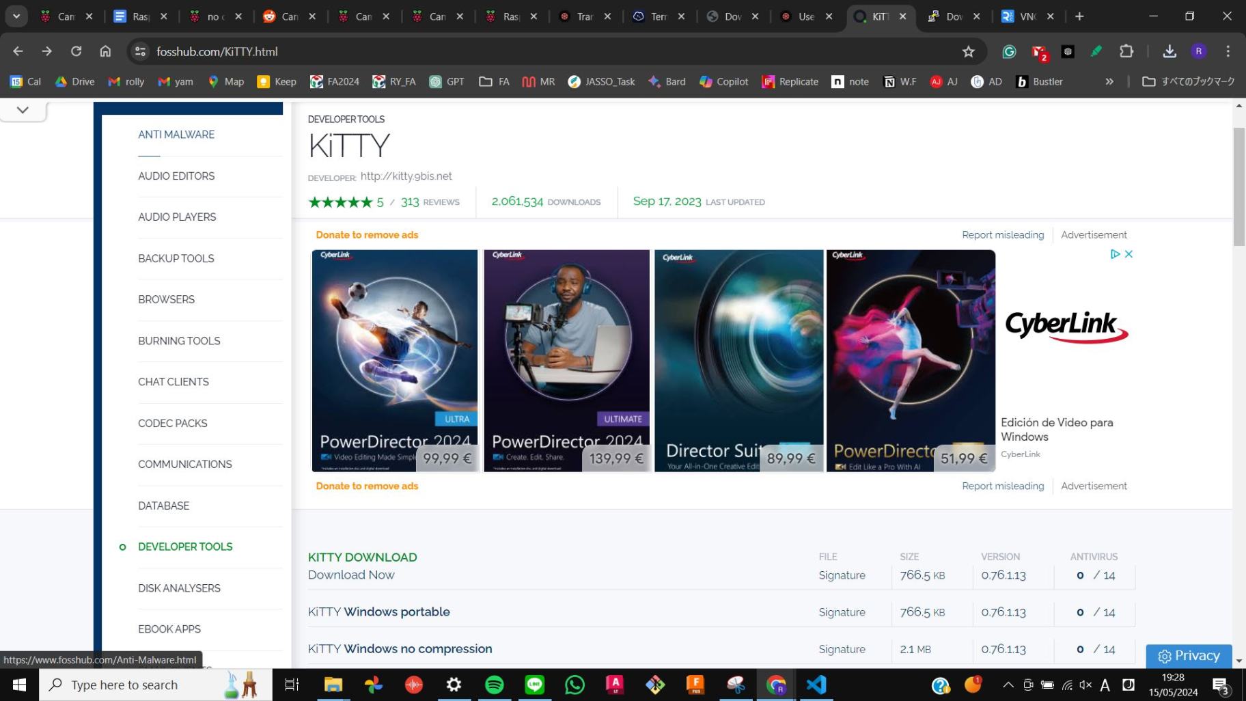Open antivirus result for Windows no compression

pos(1095,649)
